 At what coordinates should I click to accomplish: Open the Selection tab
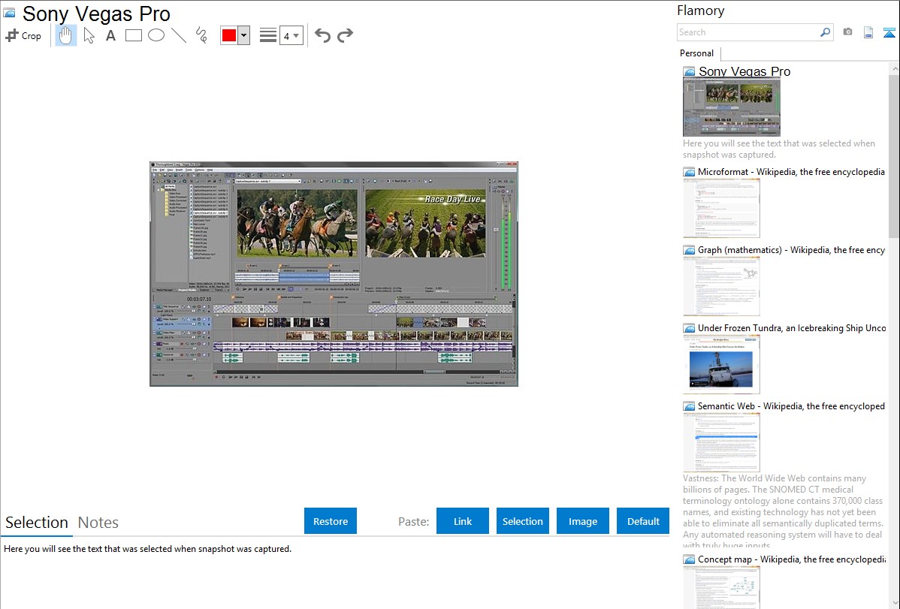(x=37, y=523)
